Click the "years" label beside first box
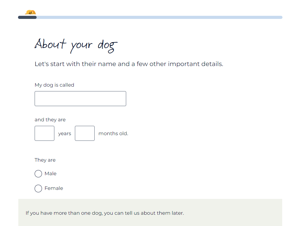 click(64, 133)
